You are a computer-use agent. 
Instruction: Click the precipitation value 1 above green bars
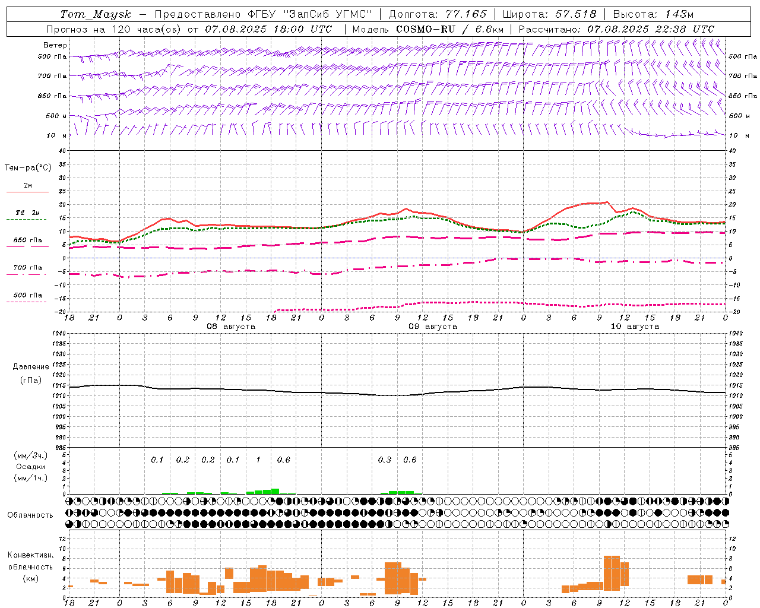tap(258, 460)
